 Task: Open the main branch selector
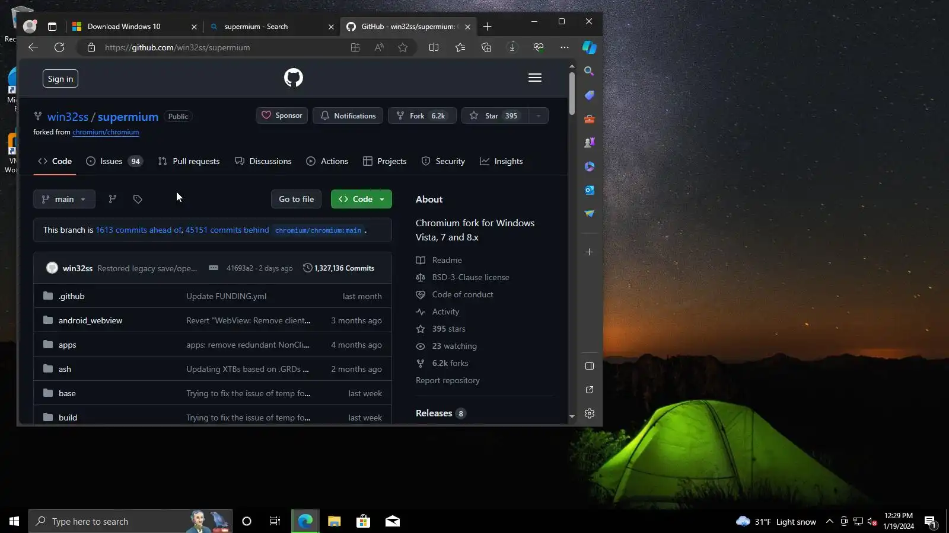[64, 199]
